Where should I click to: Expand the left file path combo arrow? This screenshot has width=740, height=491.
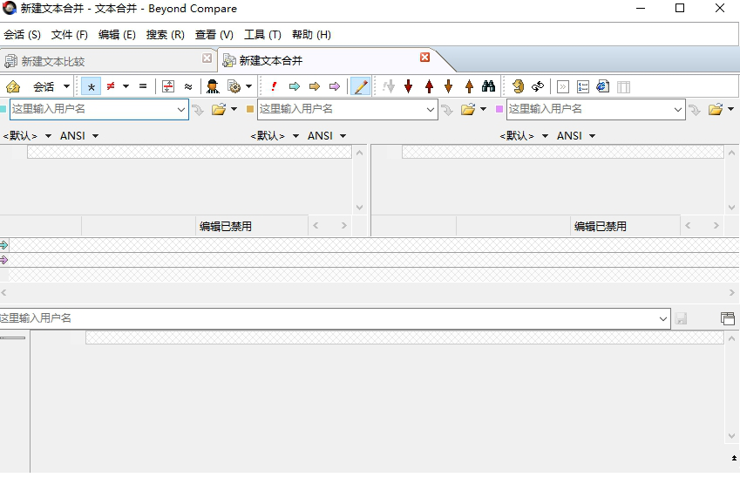[x=181, y=110]
